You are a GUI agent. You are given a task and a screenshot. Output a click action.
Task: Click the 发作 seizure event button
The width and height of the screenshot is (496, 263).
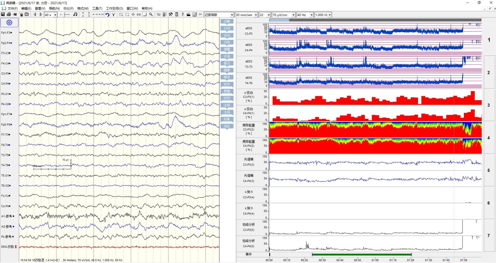click(227, 84)
